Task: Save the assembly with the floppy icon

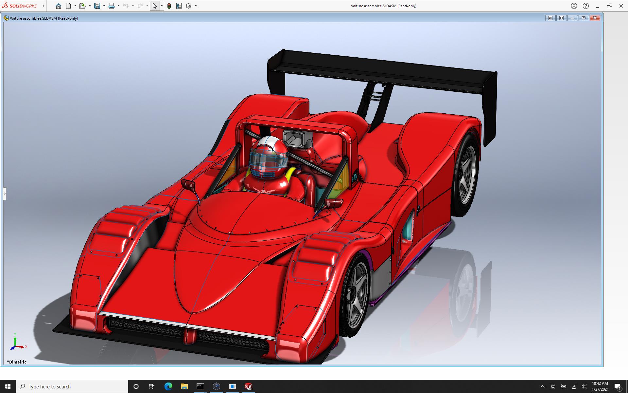Action: 97,6
